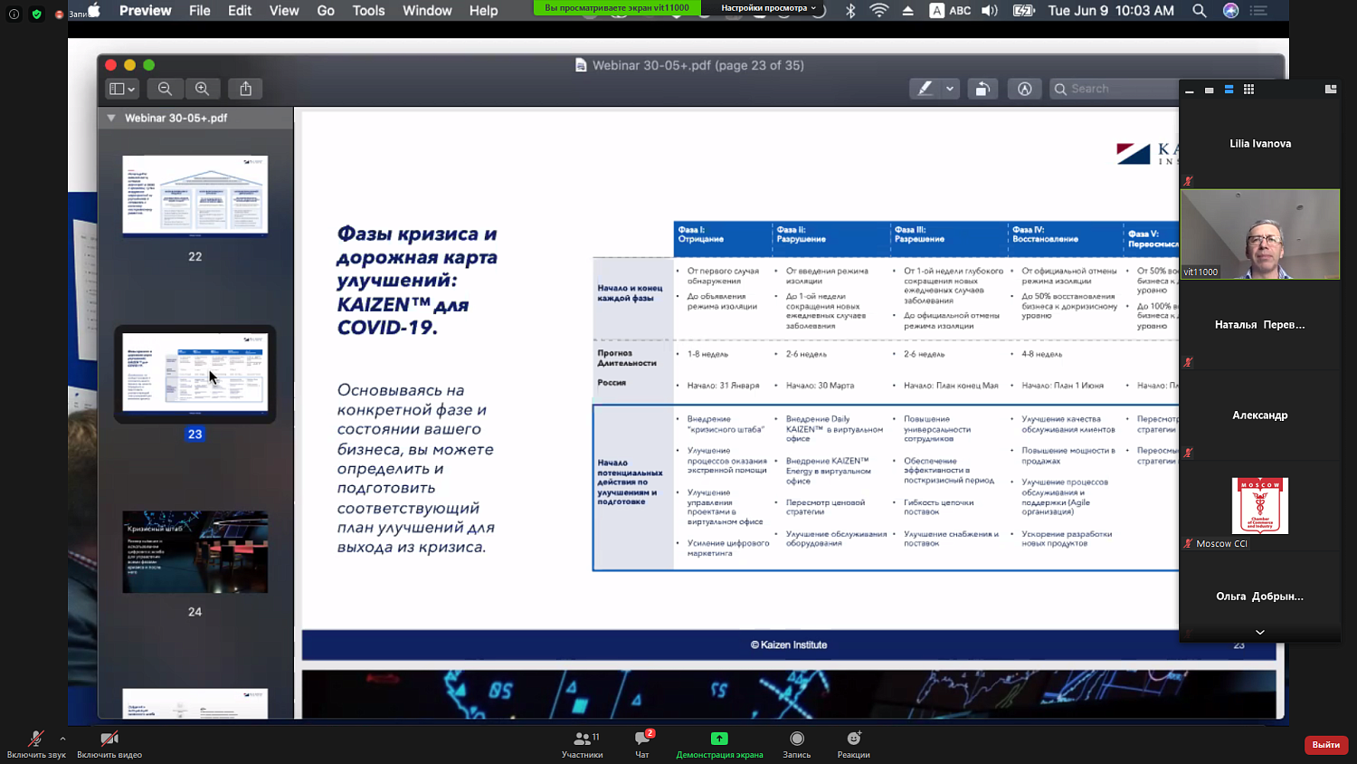The width and height of the screenshot is (1357, 764).
Task: Select Lilia Ivanova participant tile
Action: 1260,144
